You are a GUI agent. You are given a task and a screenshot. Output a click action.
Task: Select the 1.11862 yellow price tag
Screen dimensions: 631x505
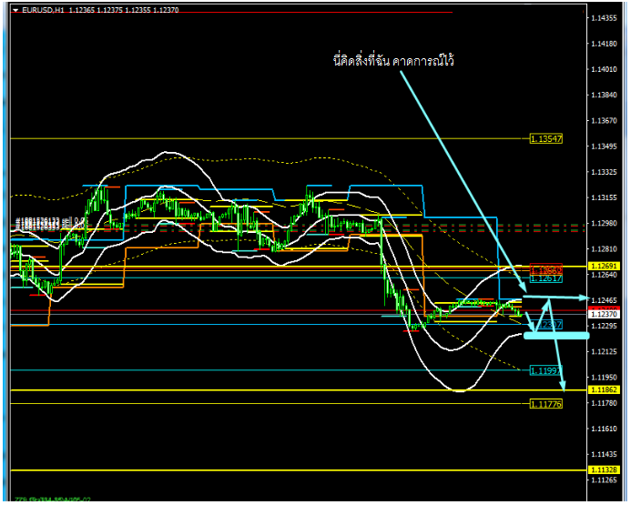(x=604, y=389)
